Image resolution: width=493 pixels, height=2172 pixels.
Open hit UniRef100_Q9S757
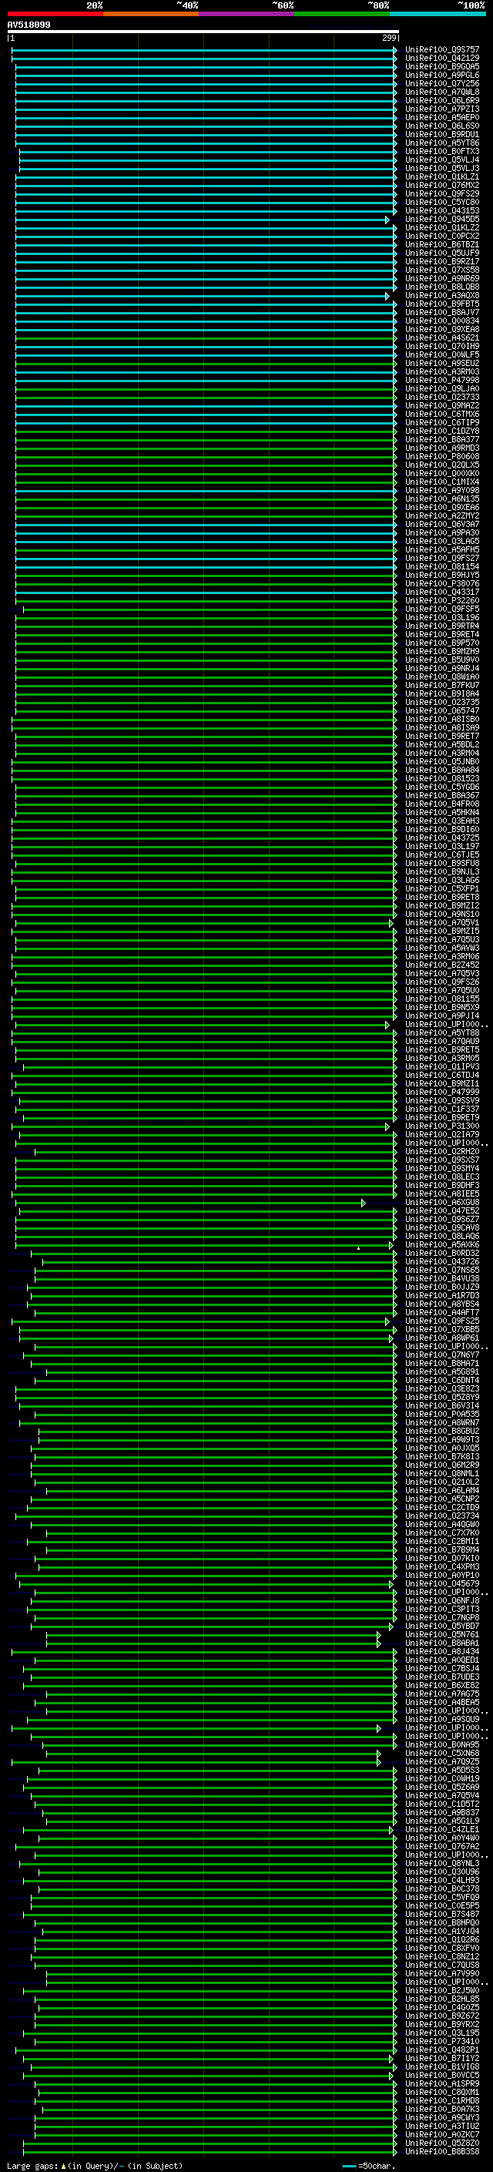pos(442,50)
